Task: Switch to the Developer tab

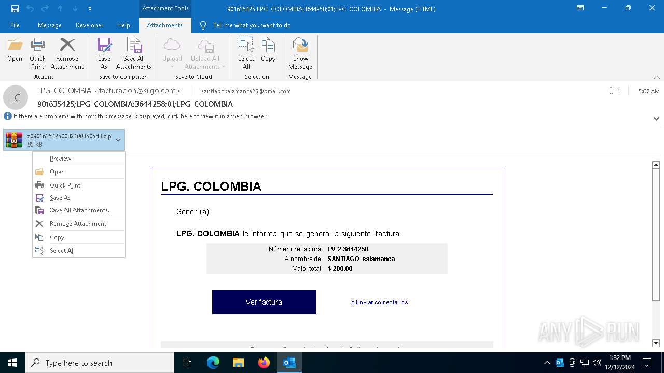Action: 89,25
